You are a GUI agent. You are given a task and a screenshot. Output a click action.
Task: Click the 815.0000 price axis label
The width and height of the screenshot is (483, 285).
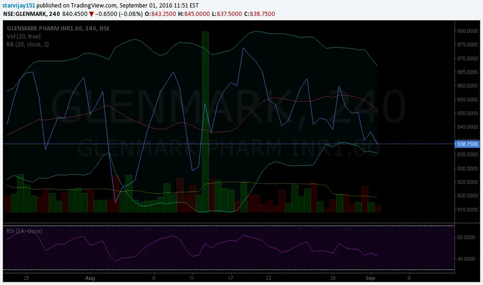tap(467, 209)
